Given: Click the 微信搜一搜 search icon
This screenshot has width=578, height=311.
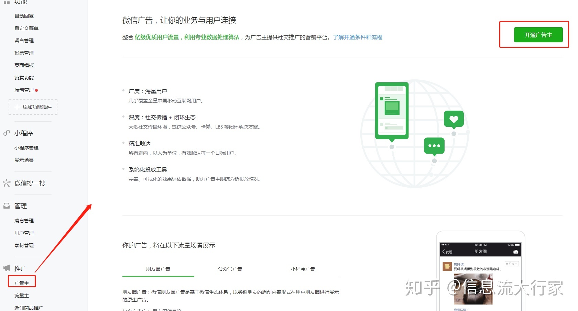Looking at the screenshot, I should click(7, 183).
